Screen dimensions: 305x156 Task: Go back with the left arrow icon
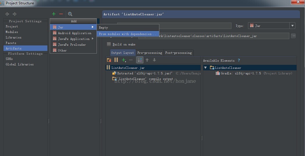7,14
